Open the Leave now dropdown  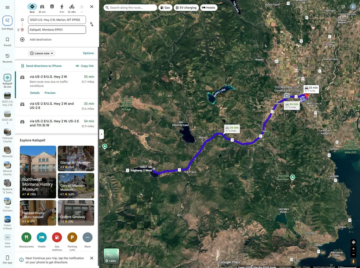point(41,53)
